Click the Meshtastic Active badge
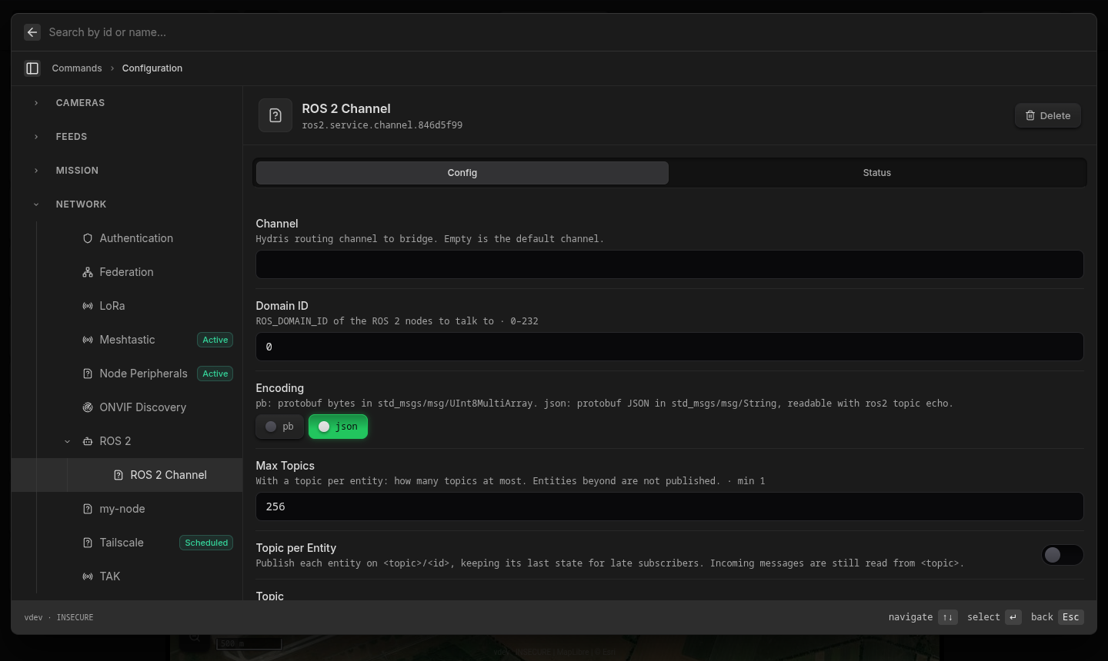The width and height of the screenshot is (1108, 661). point(215,340)
